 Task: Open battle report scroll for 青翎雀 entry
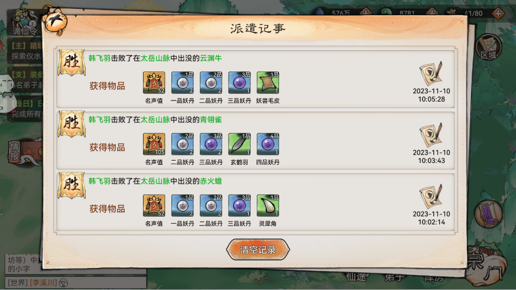point(431,135)
